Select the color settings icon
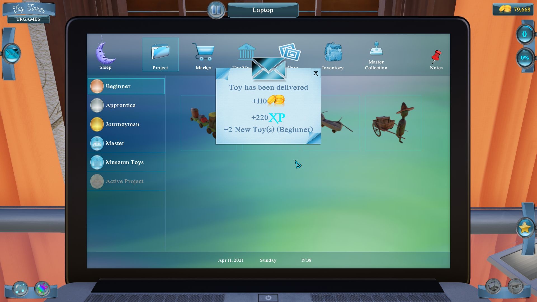537x302 pixels. [x=42, y=289]
